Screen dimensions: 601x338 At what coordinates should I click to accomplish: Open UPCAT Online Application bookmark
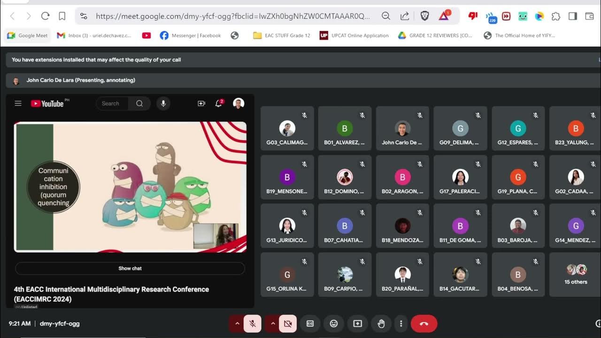(x=354, y=35)
